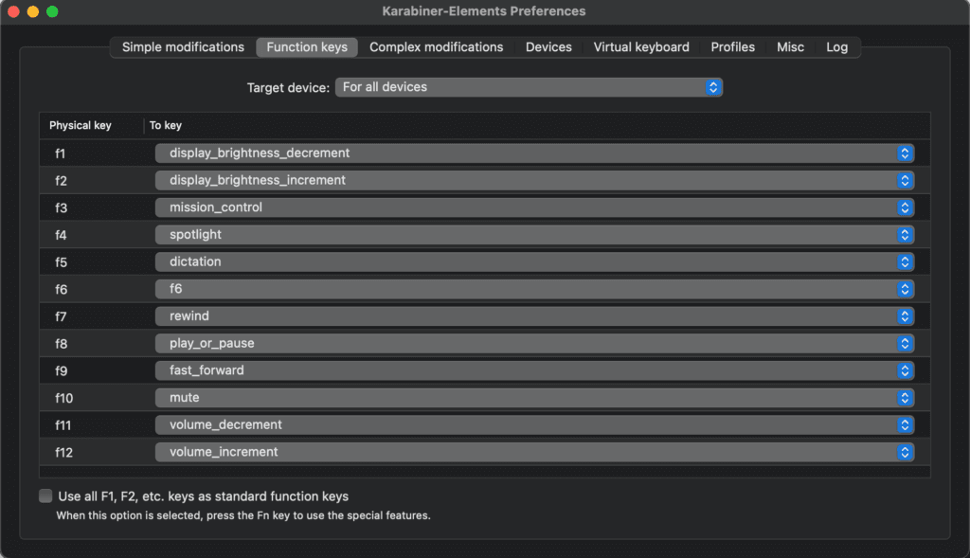The image size is (970, 558).
Task: Enable use F1, F2 as standard function keys
Action: pyautogui.click(x=45, y=496)
